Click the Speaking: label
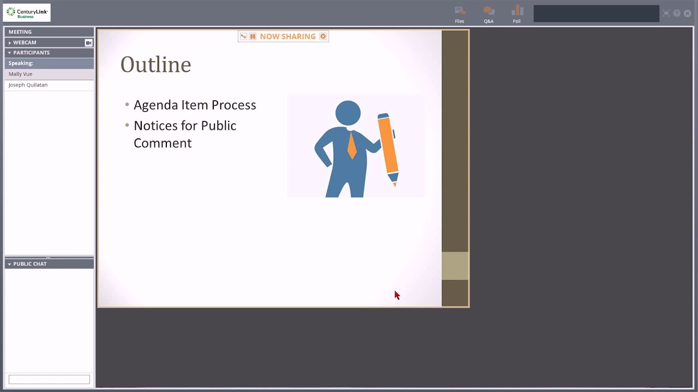 (x=21, y=63)
